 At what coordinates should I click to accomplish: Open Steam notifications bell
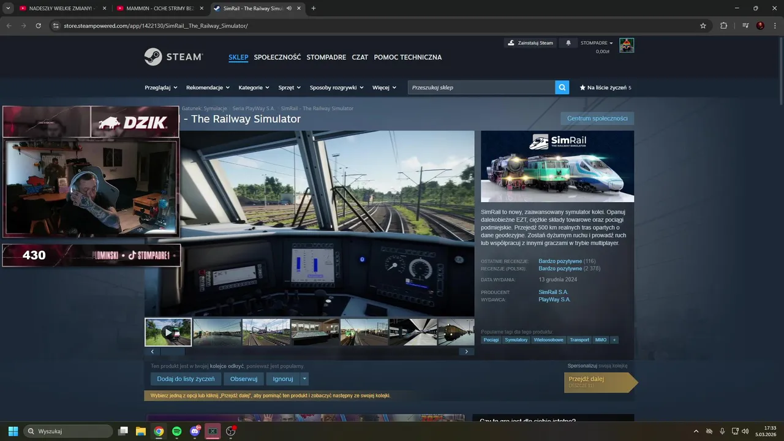tap(568, 43)
